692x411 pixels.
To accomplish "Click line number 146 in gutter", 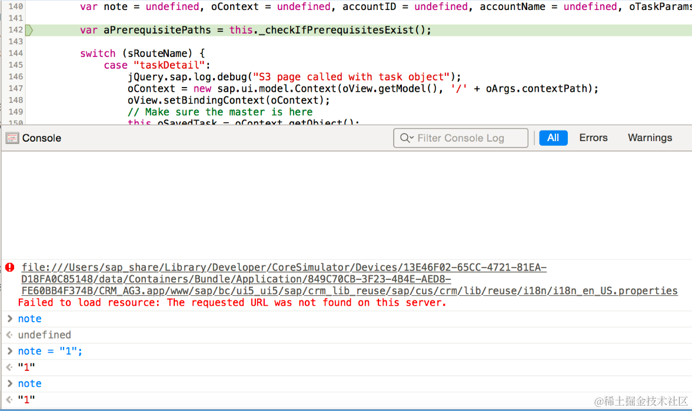I will 15,76.
